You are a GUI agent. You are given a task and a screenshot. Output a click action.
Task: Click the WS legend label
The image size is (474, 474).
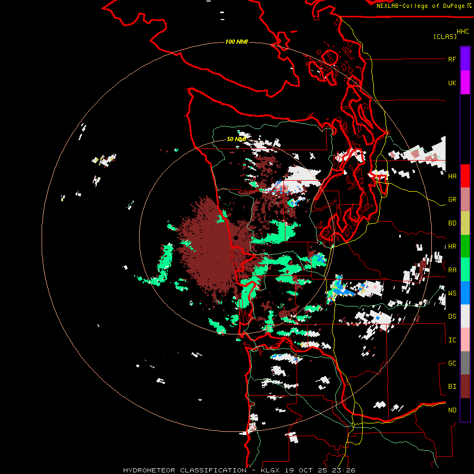[452, 293]
